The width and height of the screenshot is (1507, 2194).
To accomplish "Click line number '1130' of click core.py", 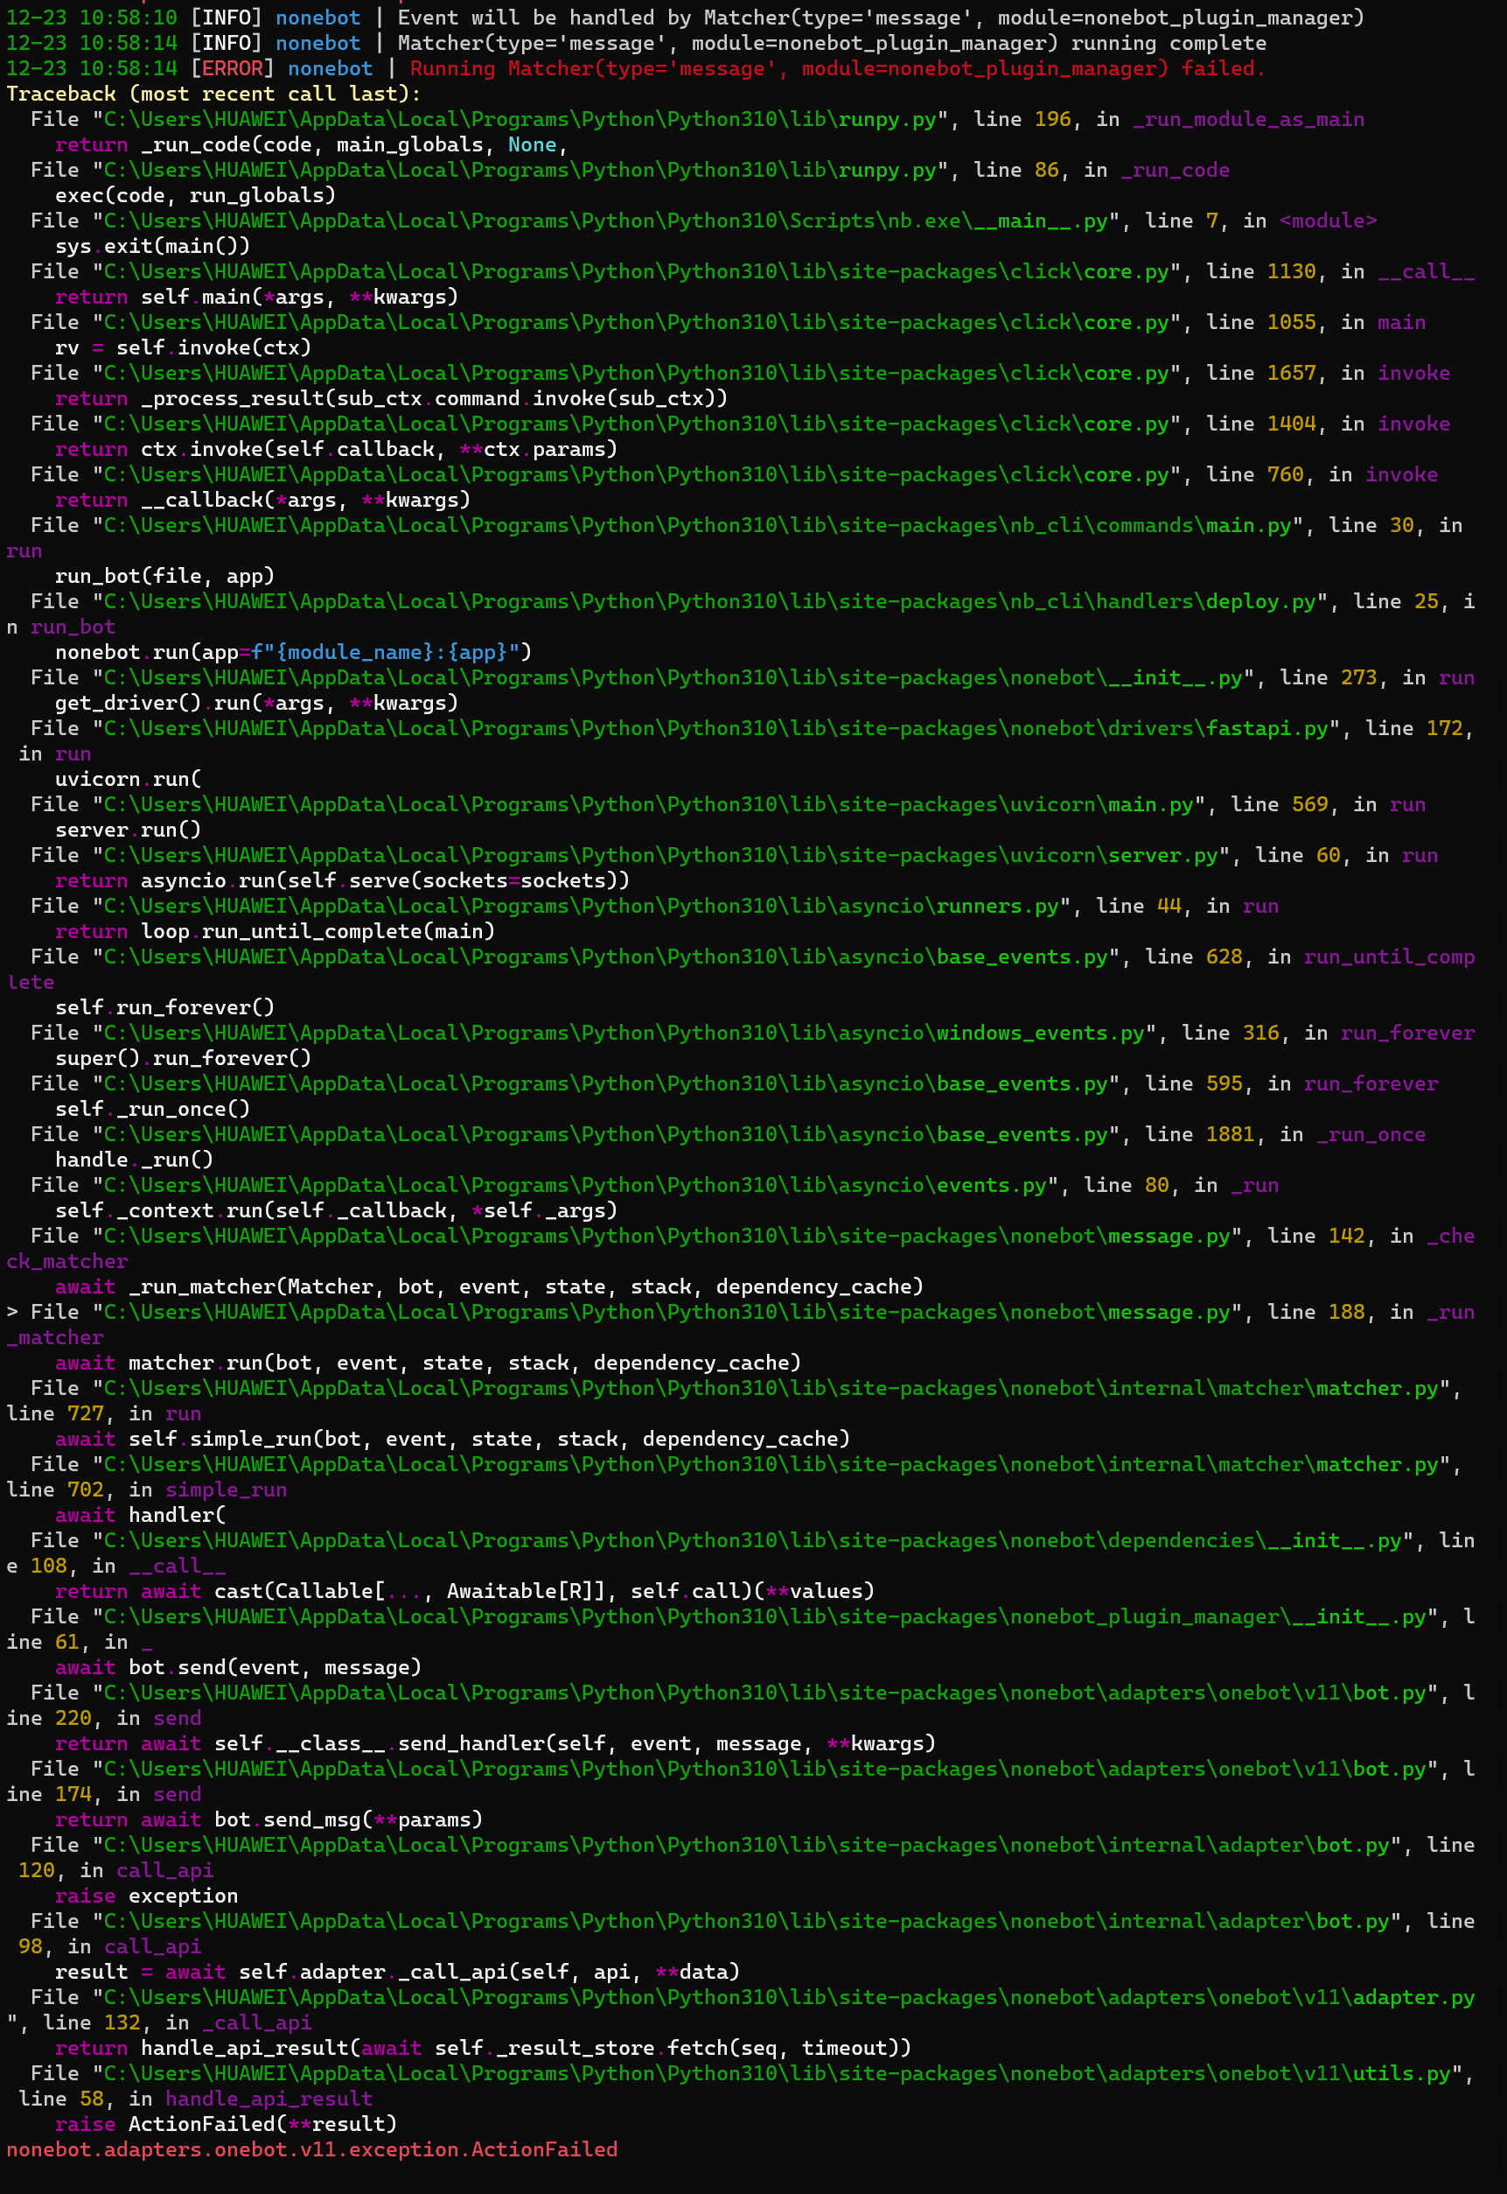I will click(x=1291, y=272).
